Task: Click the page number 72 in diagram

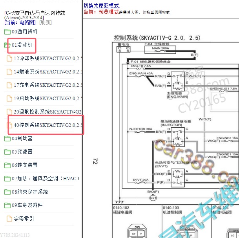Action: point(95,161)
